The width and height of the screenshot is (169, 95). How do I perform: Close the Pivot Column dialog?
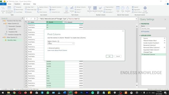(x=123, y=31)
